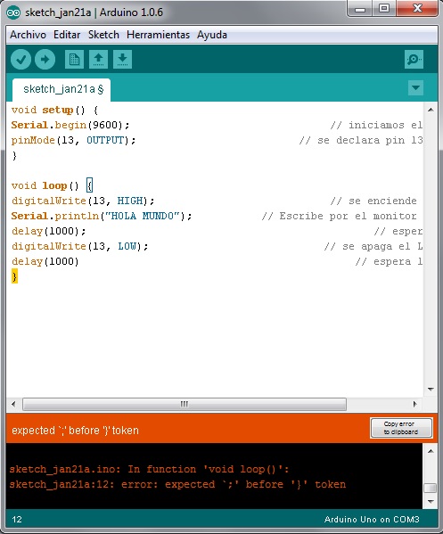443x534 pixels.
Task: Click the console line 'sketch_jan21a:12: error'
Action: coord(177,484)
